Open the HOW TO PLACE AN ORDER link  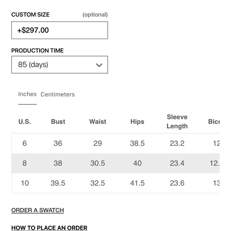tap(49, 228)
